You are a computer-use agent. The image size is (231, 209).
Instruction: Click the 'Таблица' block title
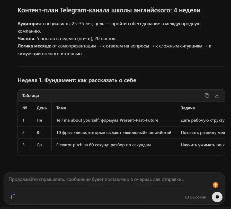click(x=31, y=96)
